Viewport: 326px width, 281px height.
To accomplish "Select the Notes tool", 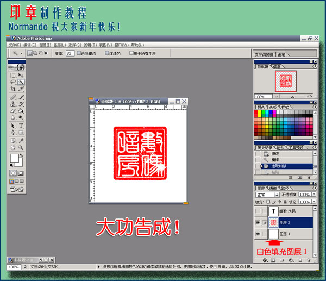I will tap(13, 141).
